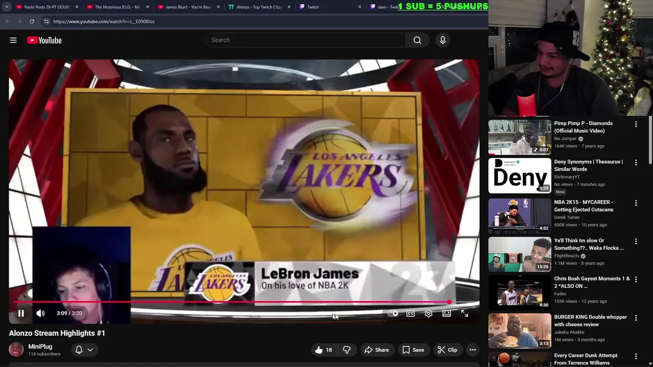Create a clip with Clip button

[x=447, y=350]
